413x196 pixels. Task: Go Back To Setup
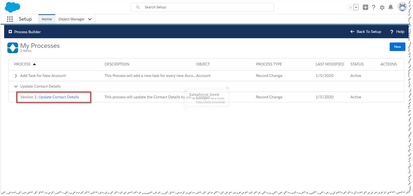(365, 31)
